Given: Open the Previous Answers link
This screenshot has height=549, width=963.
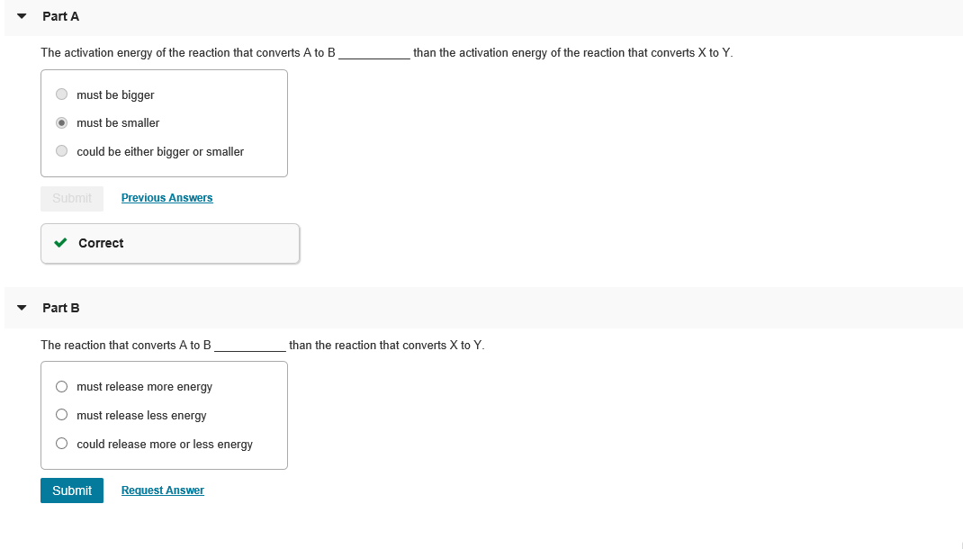Looking at the screenshot, I should pyautogui.click(x=167, y=198).
